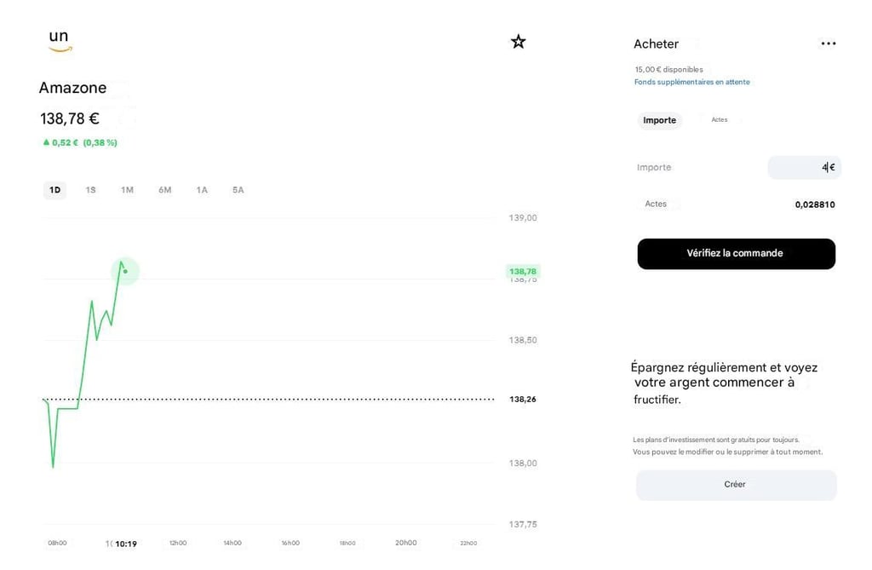View the 6M chart period
Viewport: 872px width, 570px height.
tap(164, 189)
